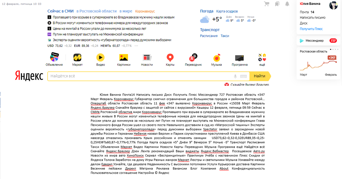Open Юлия Ванина profile avatar
Image resolution: width=342 pixels, height=179 pixels.
coord(333,5)
